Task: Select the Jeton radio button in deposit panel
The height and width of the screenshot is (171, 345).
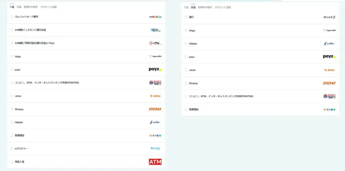Action: click(x=12, y=96)
